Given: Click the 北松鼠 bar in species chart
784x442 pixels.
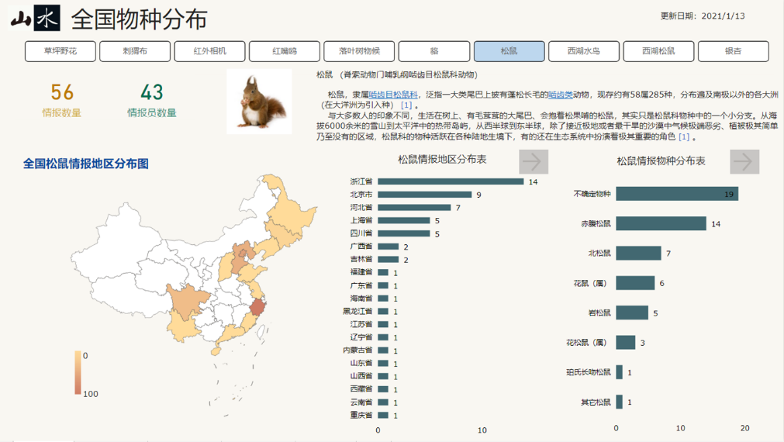Looking at the screenshot, I should [638, 254].
